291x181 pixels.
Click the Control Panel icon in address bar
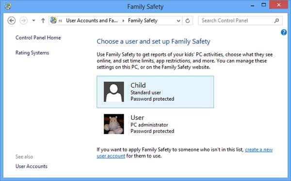point(53,20)
